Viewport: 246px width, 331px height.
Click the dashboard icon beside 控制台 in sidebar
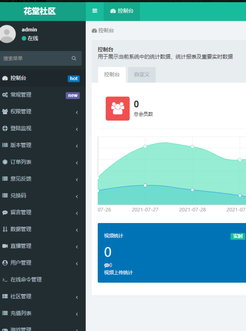click(x=5, y=78)
